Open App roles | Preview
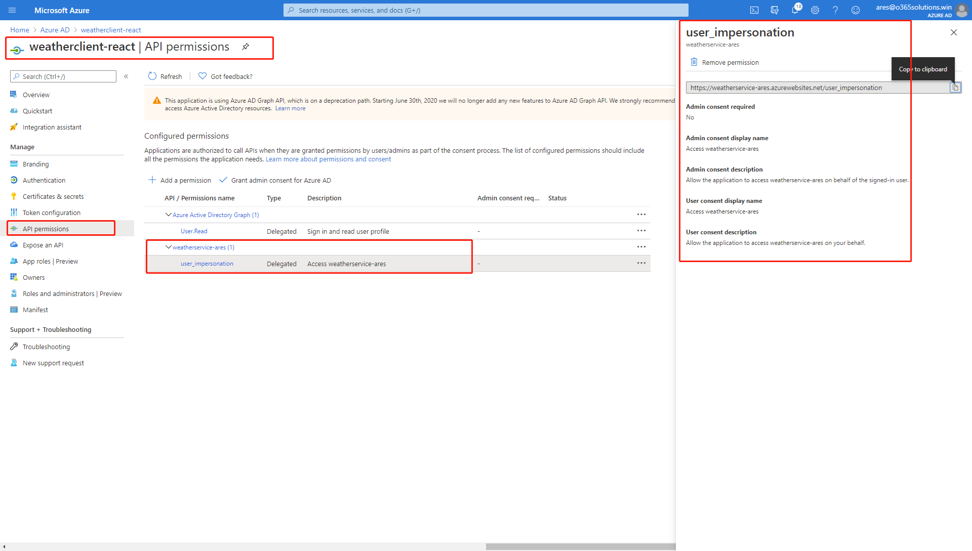 pyautogui.click(x=50, y=261)
